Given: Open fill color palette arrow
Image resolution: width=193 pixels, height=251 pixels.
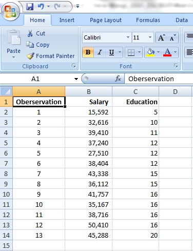Looking at the screenshot, I should pyautogui.click(x=158, y=52).
